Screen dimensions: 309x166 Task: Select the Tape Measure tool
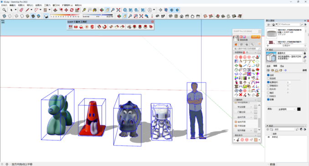(x=84, y=10)
